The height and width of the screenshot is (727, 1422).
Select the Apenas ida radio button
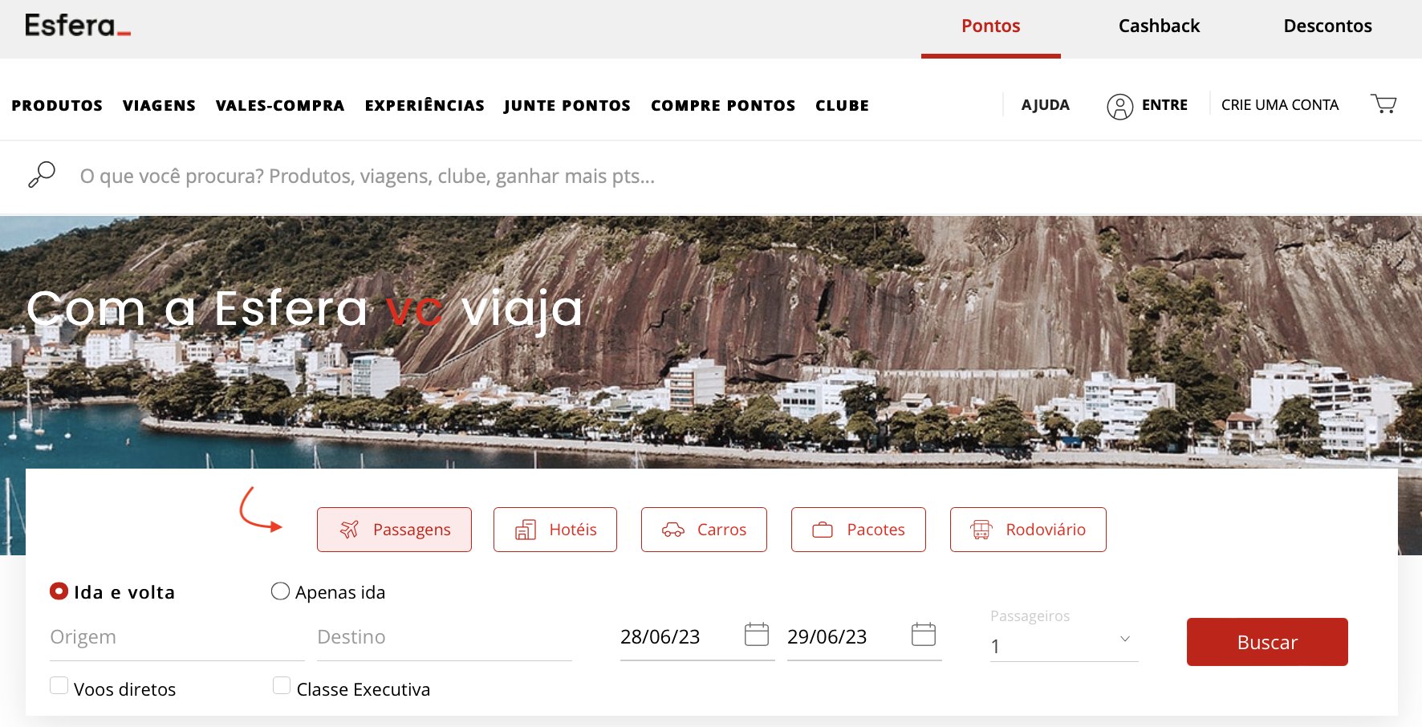pos(280,591)
